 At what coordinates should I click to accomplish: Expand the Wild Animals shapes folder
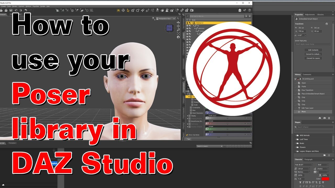[295, 136]
